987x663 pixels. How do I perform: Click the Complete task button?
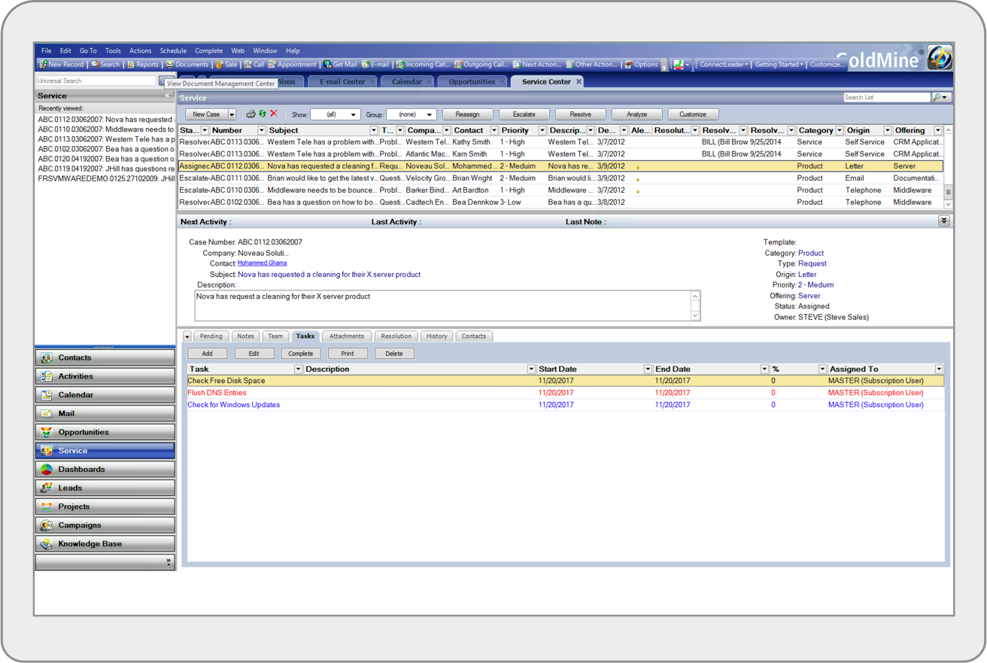point(300,354)
